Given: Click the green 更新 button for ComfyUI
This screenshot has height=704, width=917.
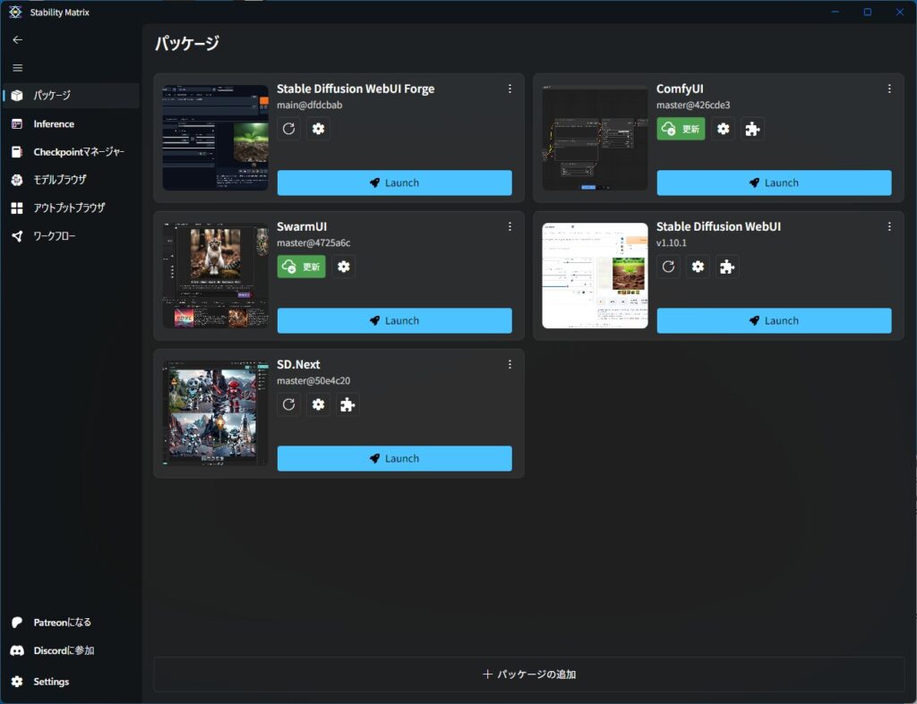Looking at the screenshot, I should coord(681,129).
